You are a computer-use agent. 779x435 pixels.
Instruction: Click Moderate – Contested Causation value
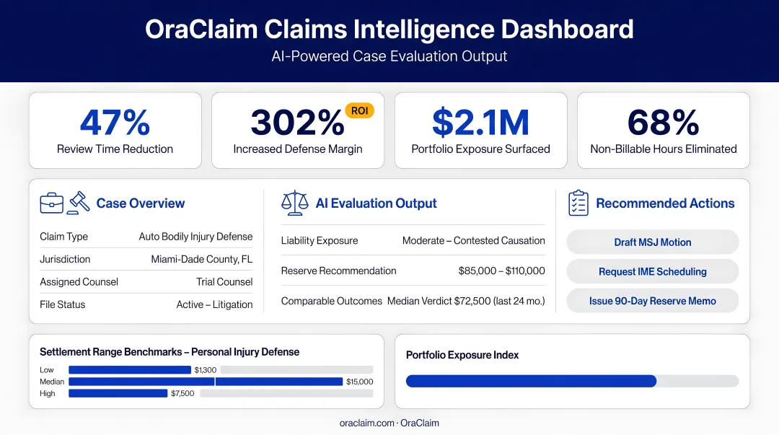coord(473,241)
